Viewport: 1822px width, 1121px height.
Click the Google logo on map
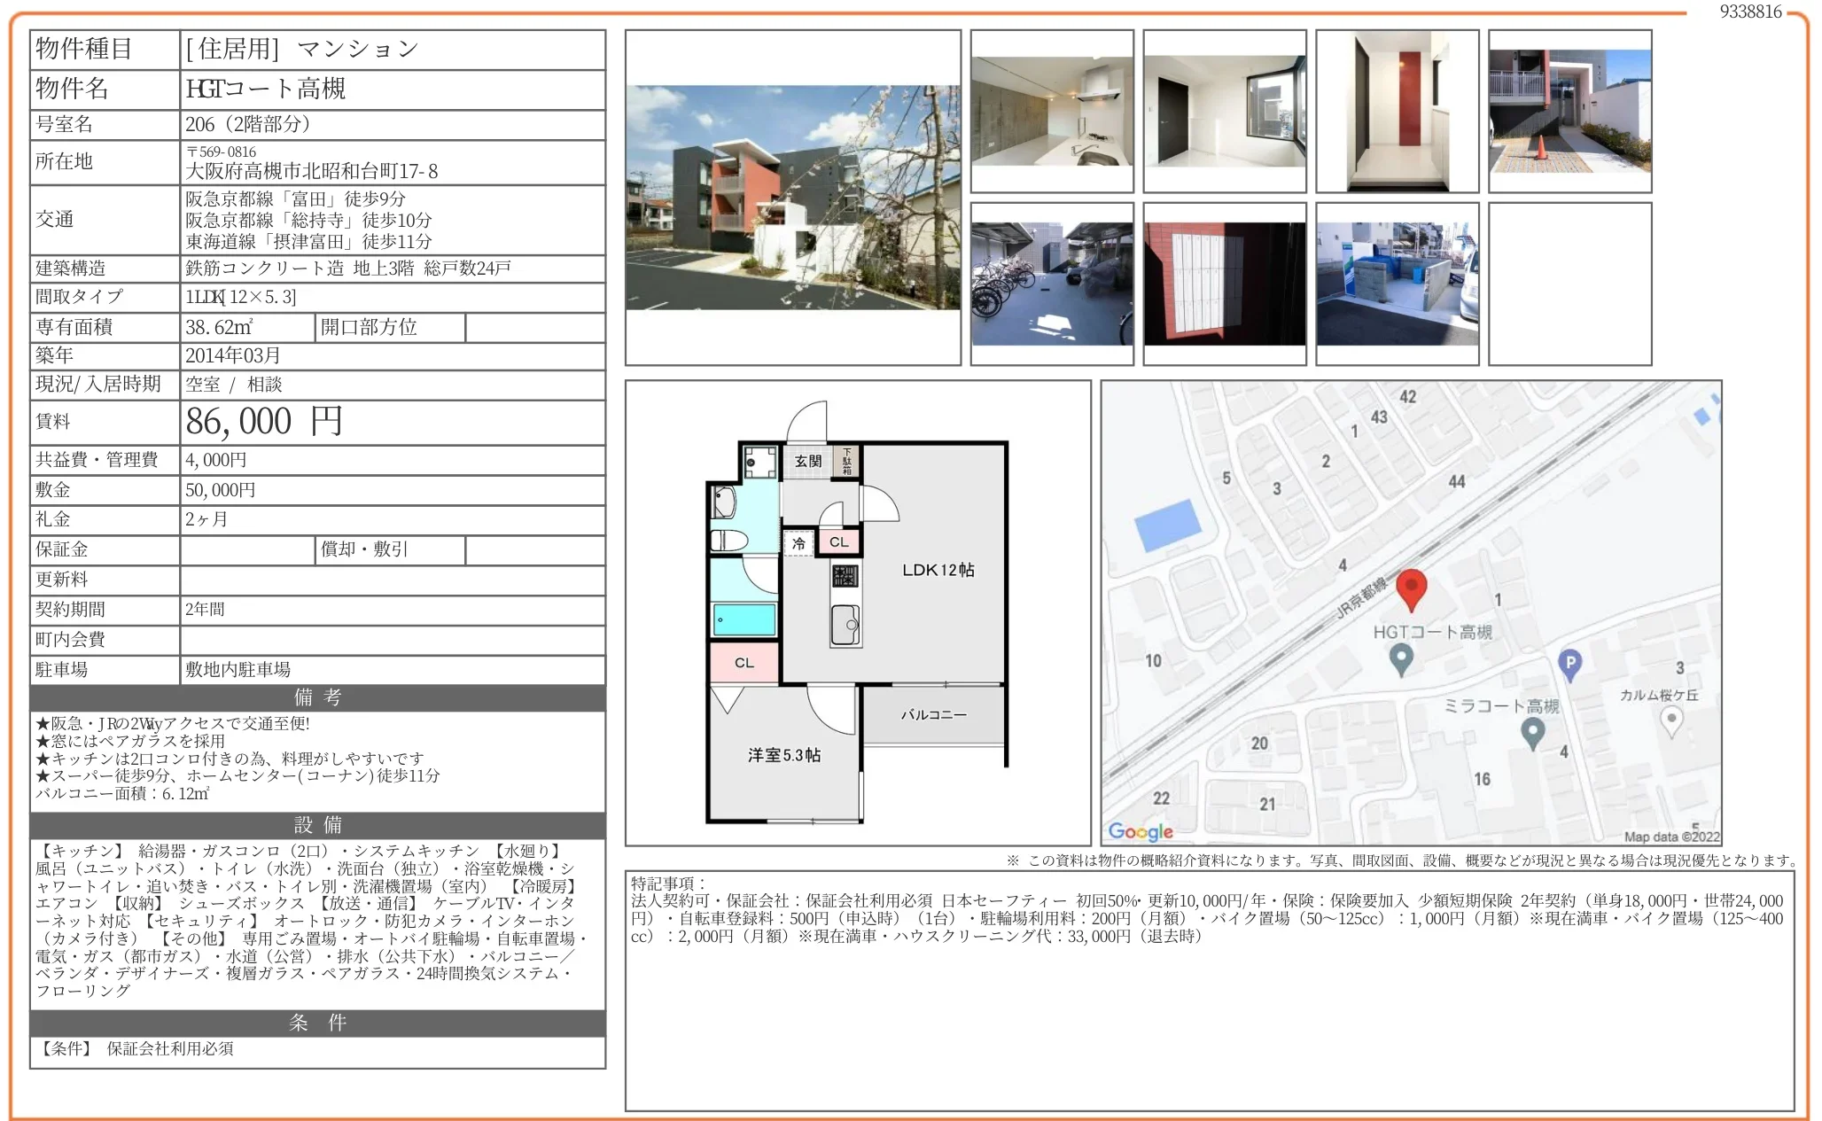pos(1141,831)
